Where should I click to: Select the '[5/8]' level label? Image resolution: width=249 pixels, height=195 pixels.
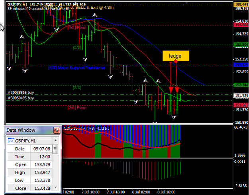[77, 47]
